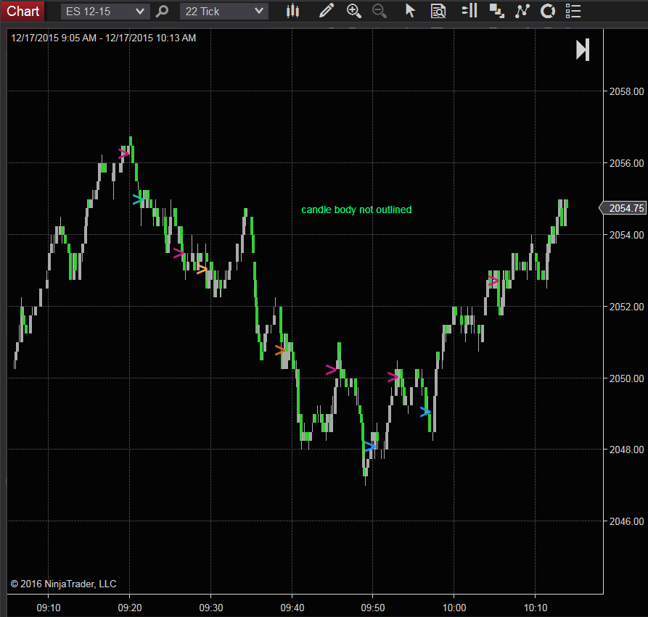Open the overlapping squares templates icon
The height and width of the screenshot is (617, 648).
496,11
